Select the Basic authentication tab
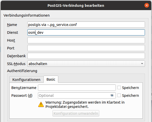 point(51,79)
